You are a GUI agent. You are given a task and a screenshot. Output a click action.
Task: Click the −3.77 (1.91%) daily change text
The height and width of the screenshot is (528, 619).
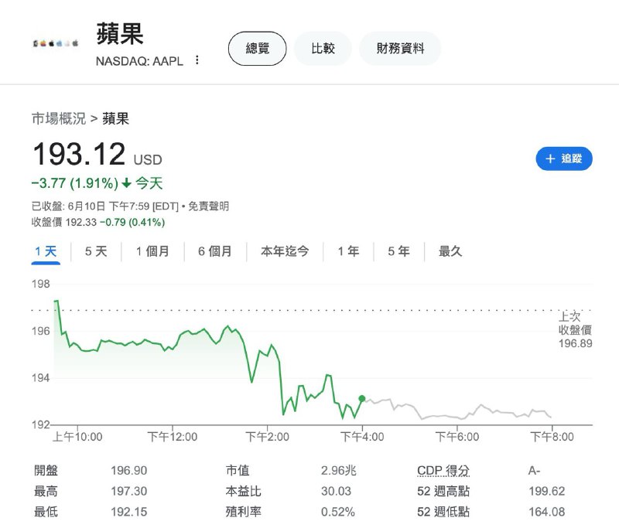pyautogui.click(x=74, y=183)
